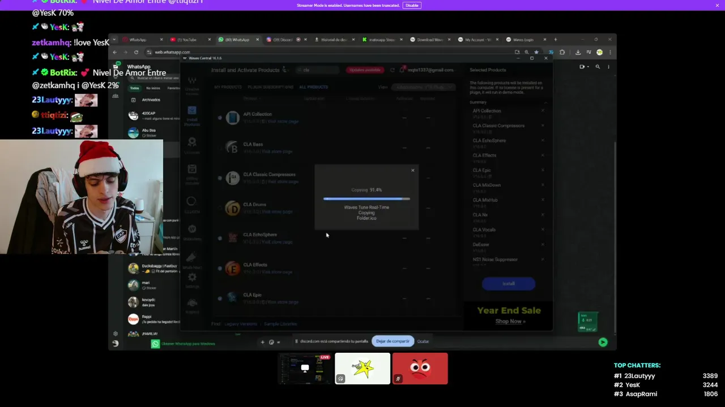
Task: Open the Year End Sale Shop Now link
Action: 510,321
